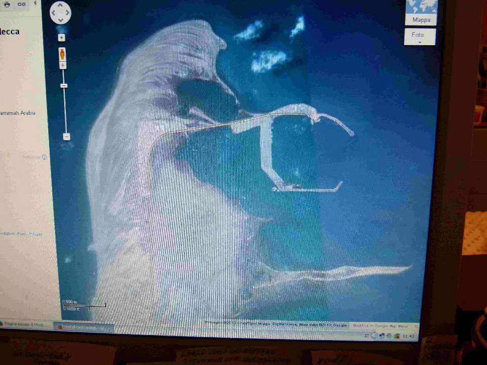The image size is (487, 365).
Task: Open the Annuncio info icon
Action: [44, 157]
